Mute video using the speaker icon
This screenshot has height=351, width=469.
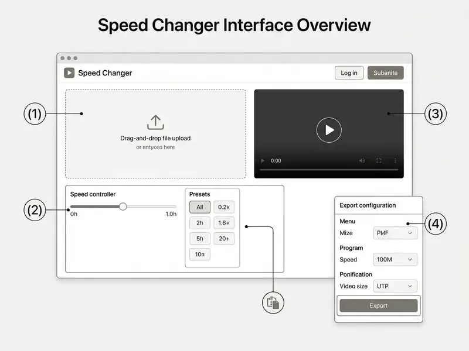(x=362, y=160)
